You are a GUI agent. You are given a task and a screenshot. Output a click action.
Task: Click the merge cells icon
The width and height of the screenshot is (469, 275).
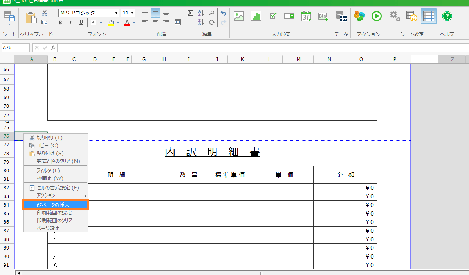point(178,22)
